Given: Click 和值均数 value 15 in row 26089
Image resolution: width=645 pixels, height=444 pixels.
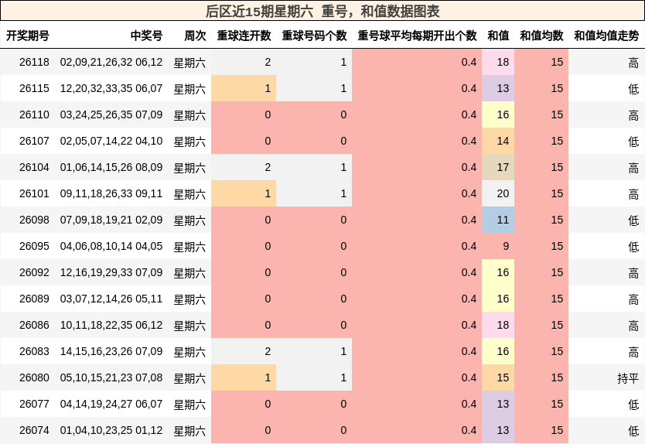Looking at the screenshot, I should (x=541, y=299).
